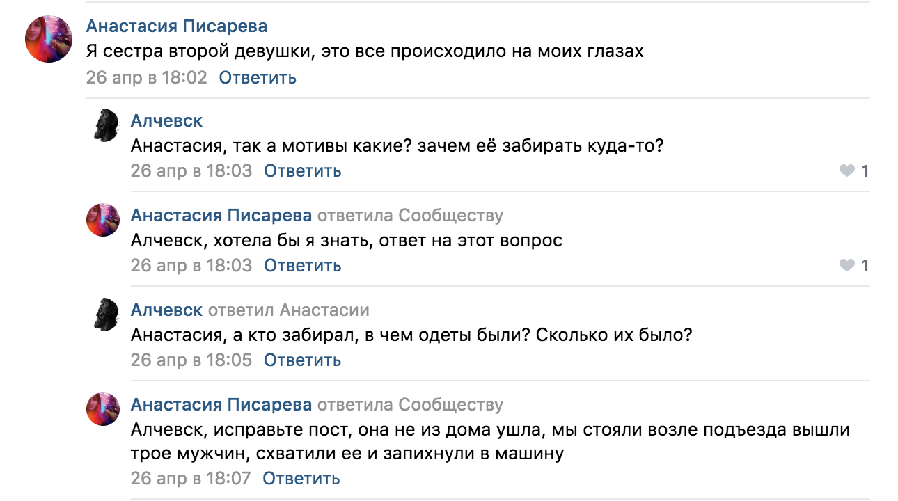Click 'ответил Анастасии' reply reference
Image resolution: width=898 pixels, height=501 pixels.
(x=289, y=310)
